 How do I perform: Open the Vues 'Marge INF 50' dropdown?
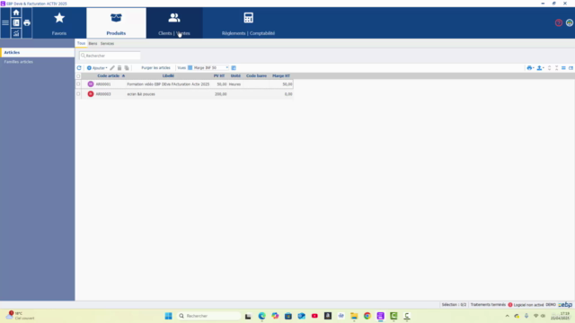[x=208, y=68]
